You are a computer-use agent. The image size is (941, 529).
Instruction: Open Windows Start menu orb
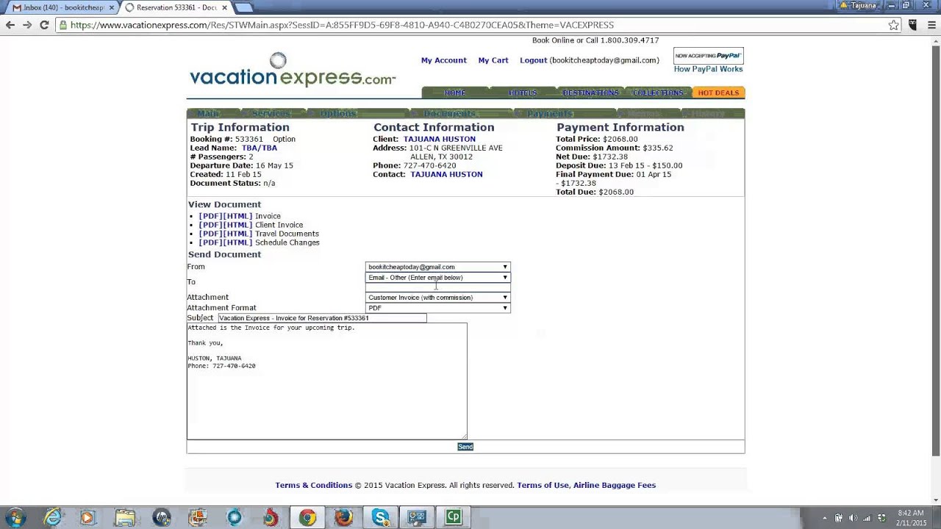15,517
